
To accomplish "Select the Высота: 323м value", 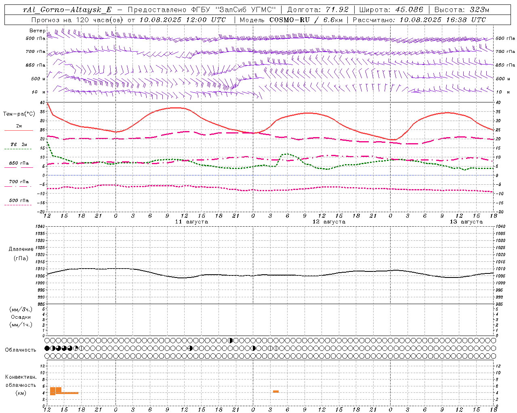I will tap(462, 10).
